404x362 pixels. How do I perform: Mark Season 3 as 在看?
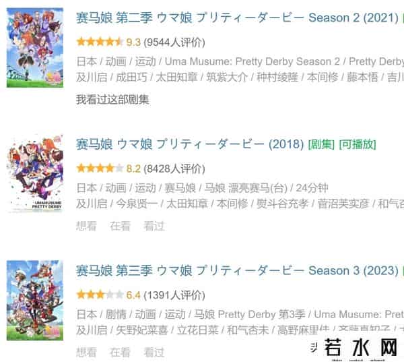[x=120, y=352]
